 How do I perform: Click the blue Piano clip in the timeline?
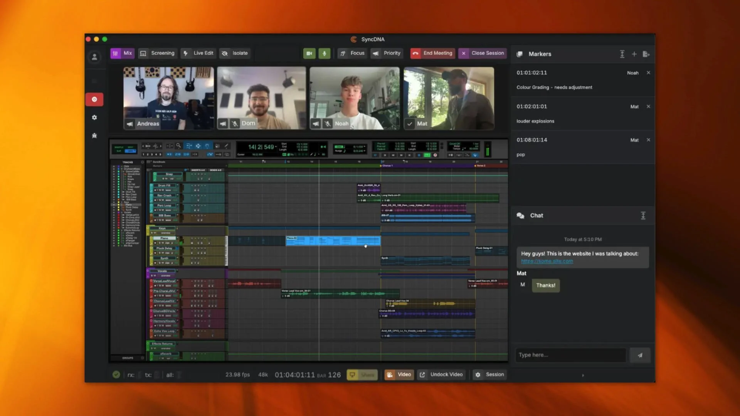coord(333,241)
